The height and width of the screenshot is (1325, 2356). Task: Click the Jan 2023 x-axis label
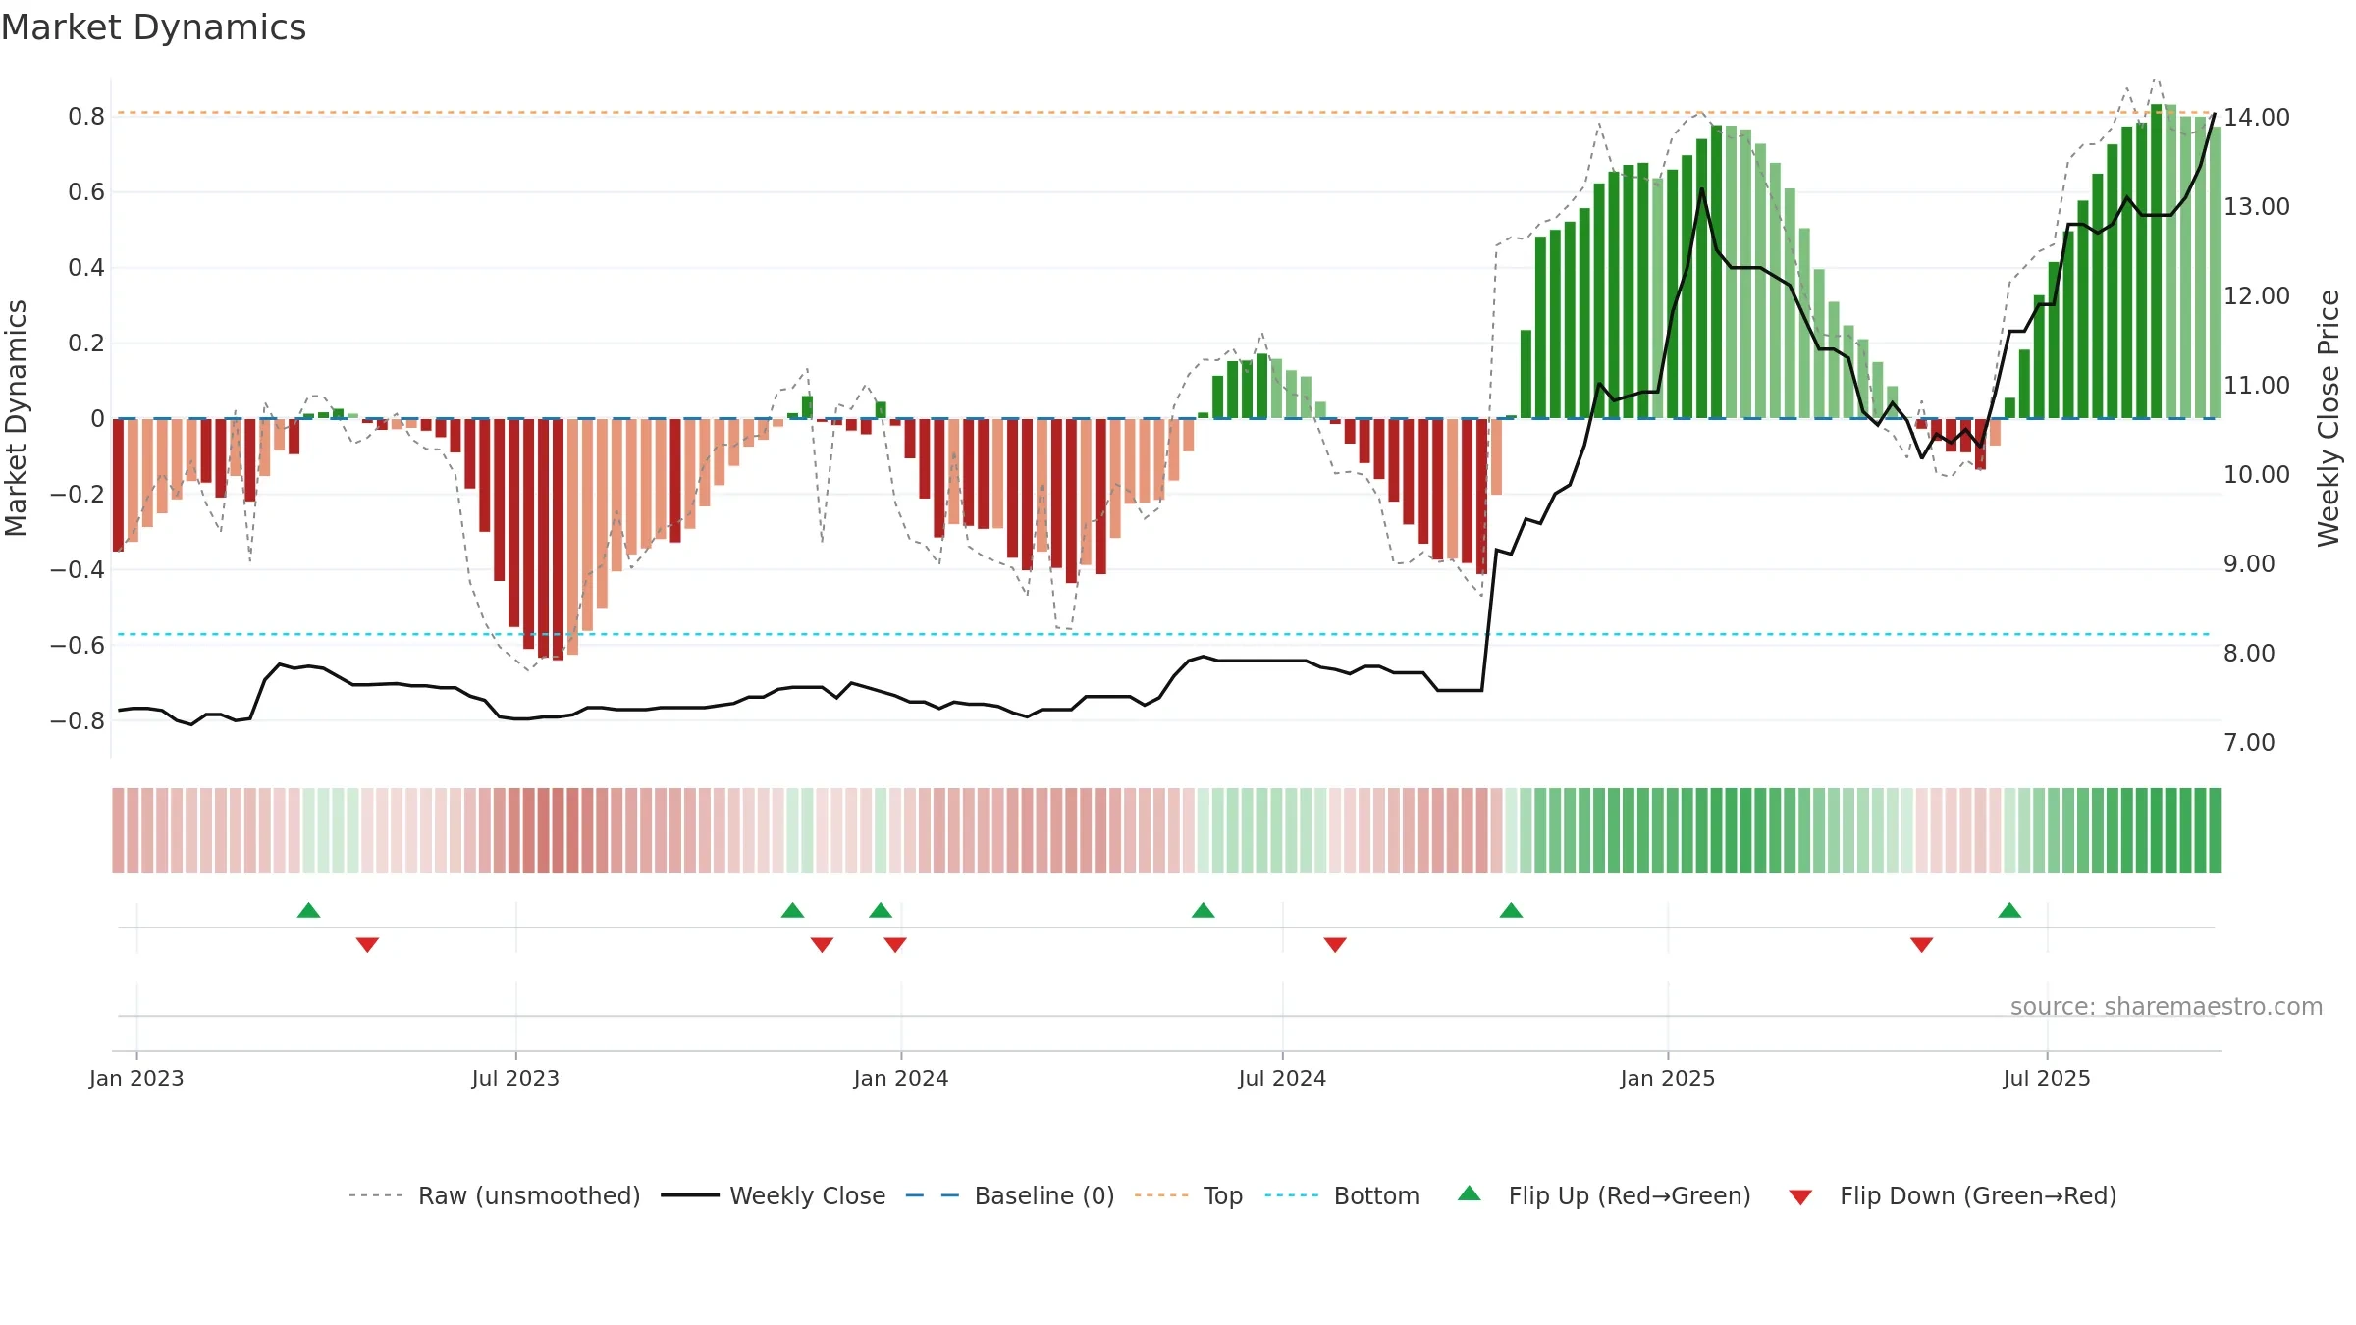click(x=136, y=1078)
